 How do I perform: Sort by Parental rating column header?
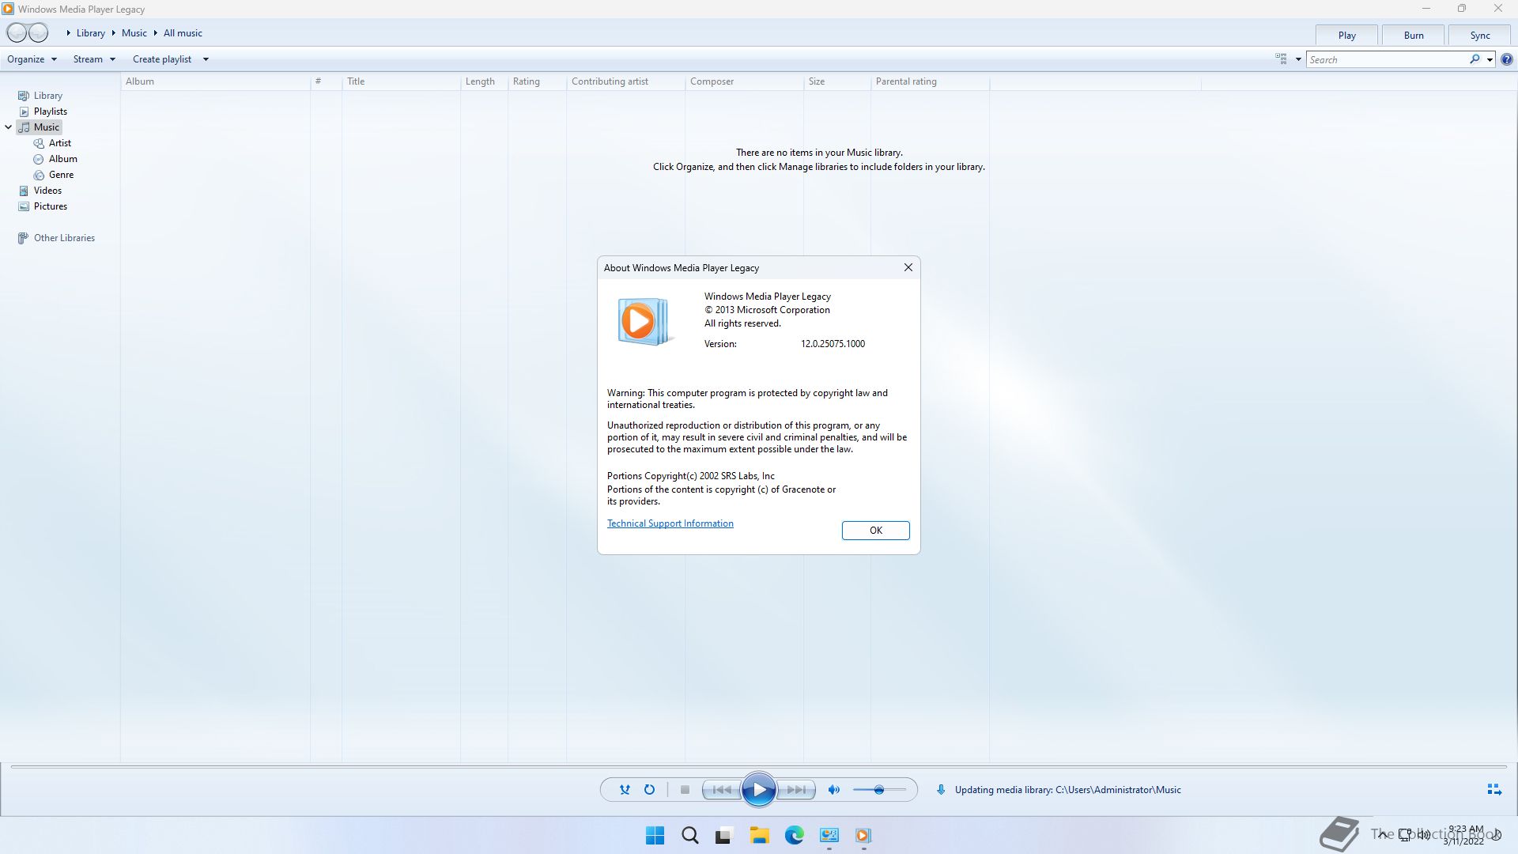click(931, 81)
